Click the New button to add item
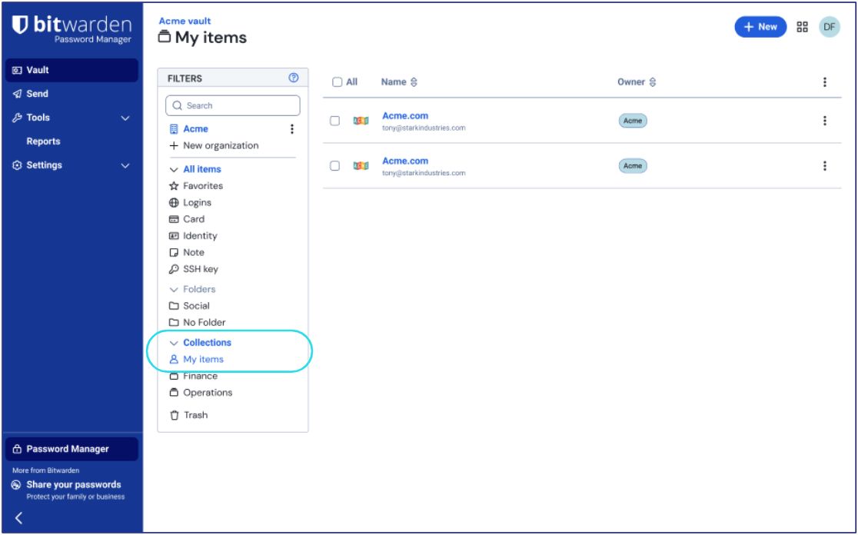 pos(760,27)
